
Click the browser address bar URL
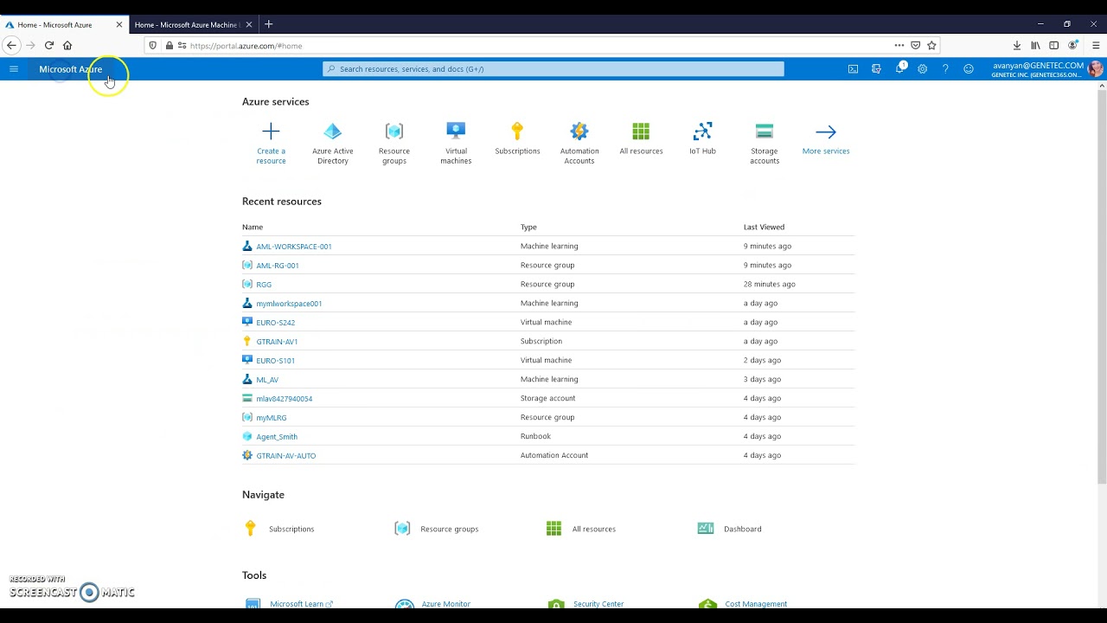point(246,46)
